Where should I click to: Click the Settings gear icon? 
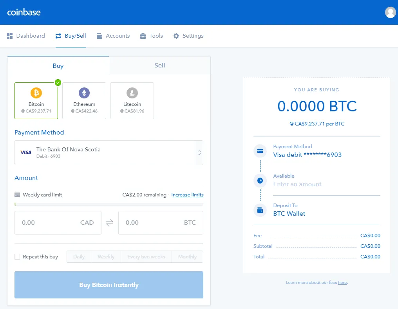[x=176, y=36]
